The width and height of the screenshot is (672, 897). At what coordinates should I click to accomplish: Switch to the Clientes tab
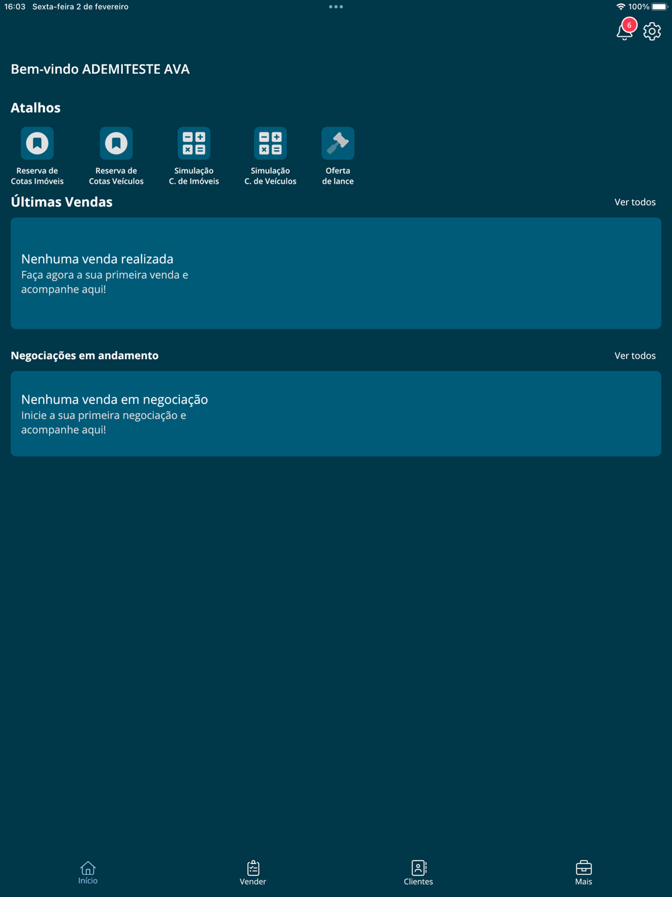coord(418,873)
